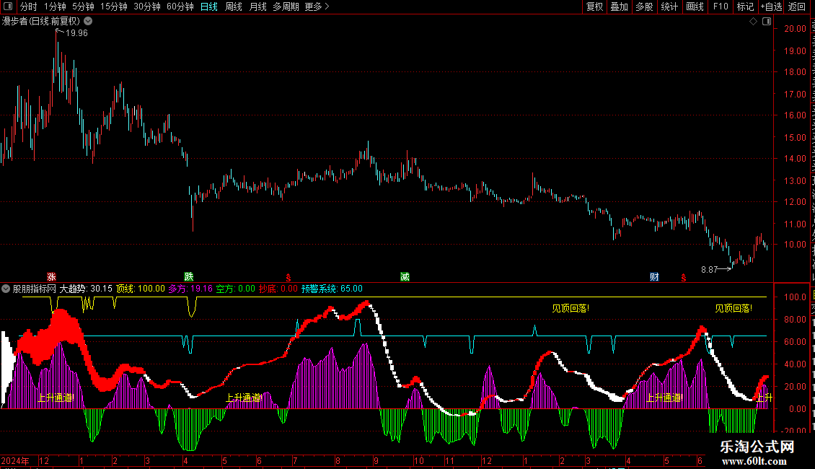The image size is (815, 469).
Task: Click the 复权 button
Action: coord(594,6)
